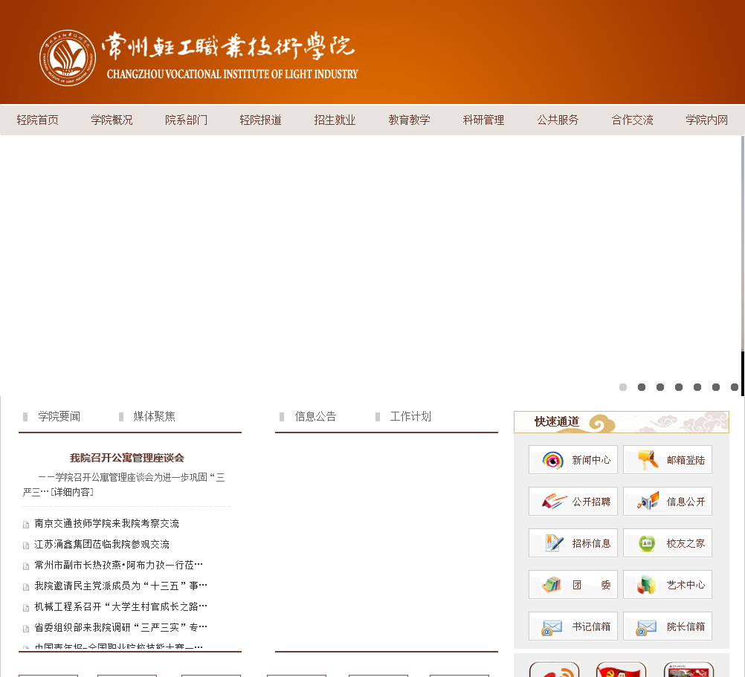
Task: Click the 校友之家 green icon
Action: click(x=647, y=543)
